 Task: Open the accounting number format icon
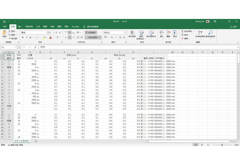(105, 37)
